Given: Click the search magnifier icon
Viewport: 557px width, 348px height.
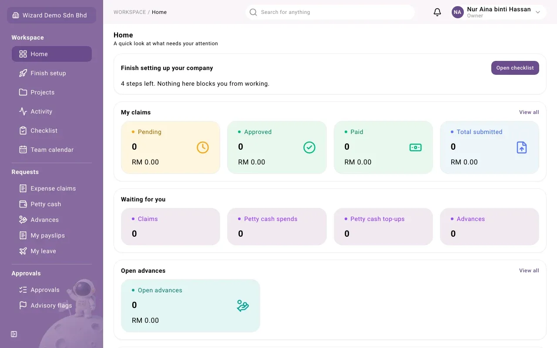Looking at the screenshot, I should click(253, 12).
